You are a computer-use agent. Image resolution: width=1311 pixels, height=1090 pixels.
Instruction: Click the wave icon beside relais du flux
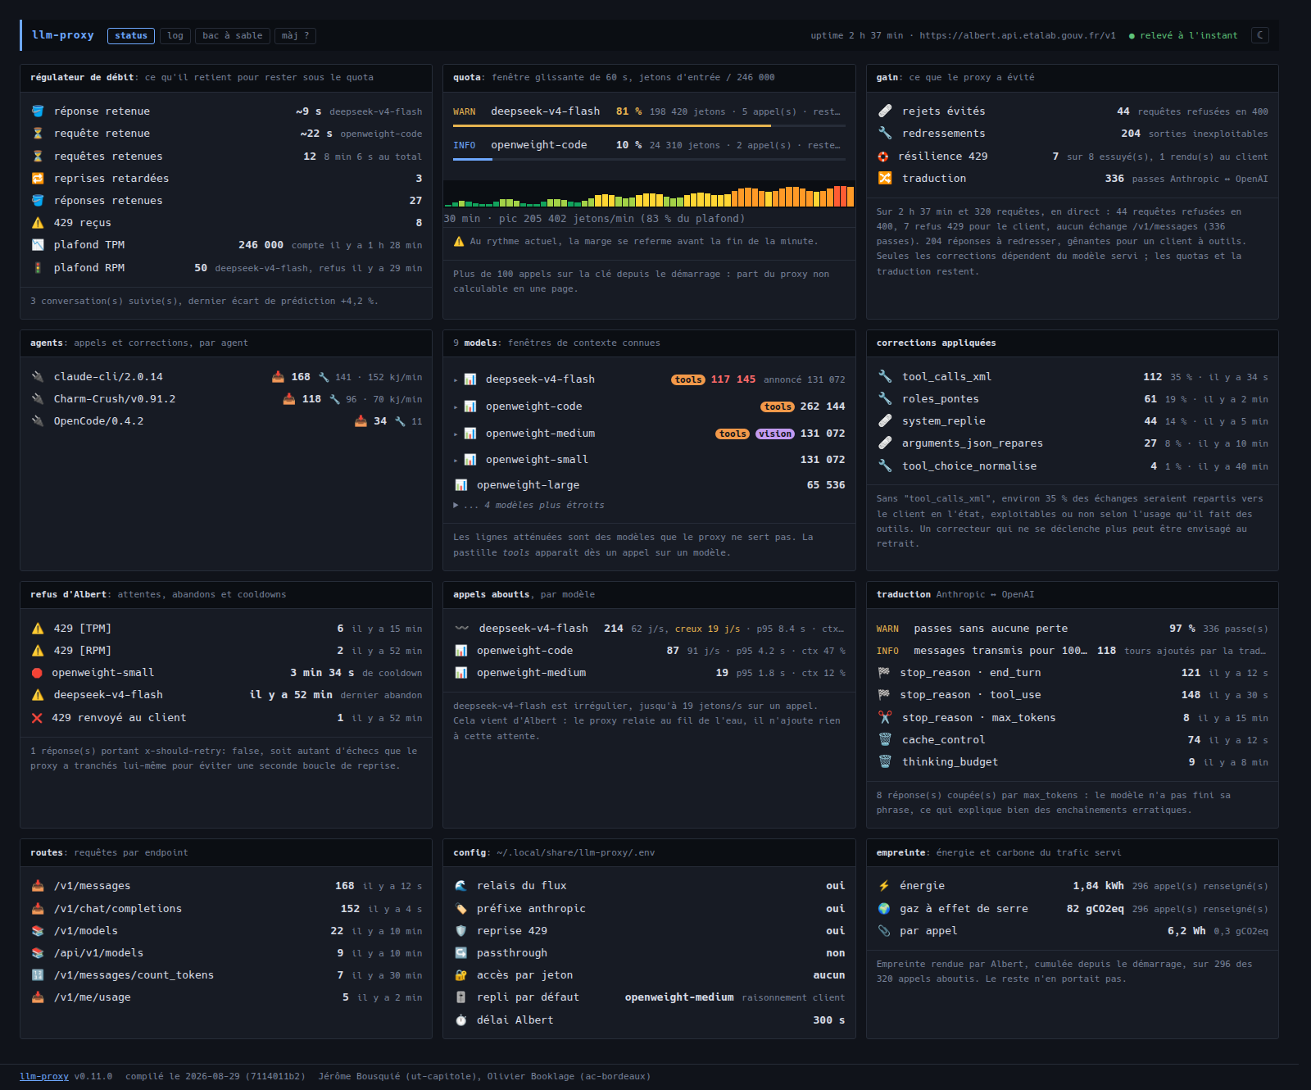(461, 886)
